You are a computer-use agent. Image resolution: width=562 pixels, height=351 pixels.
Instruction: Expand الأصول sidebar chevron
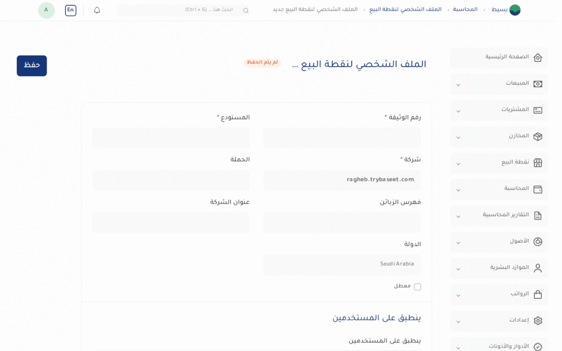pyautogui.click(x=458, y=243)
